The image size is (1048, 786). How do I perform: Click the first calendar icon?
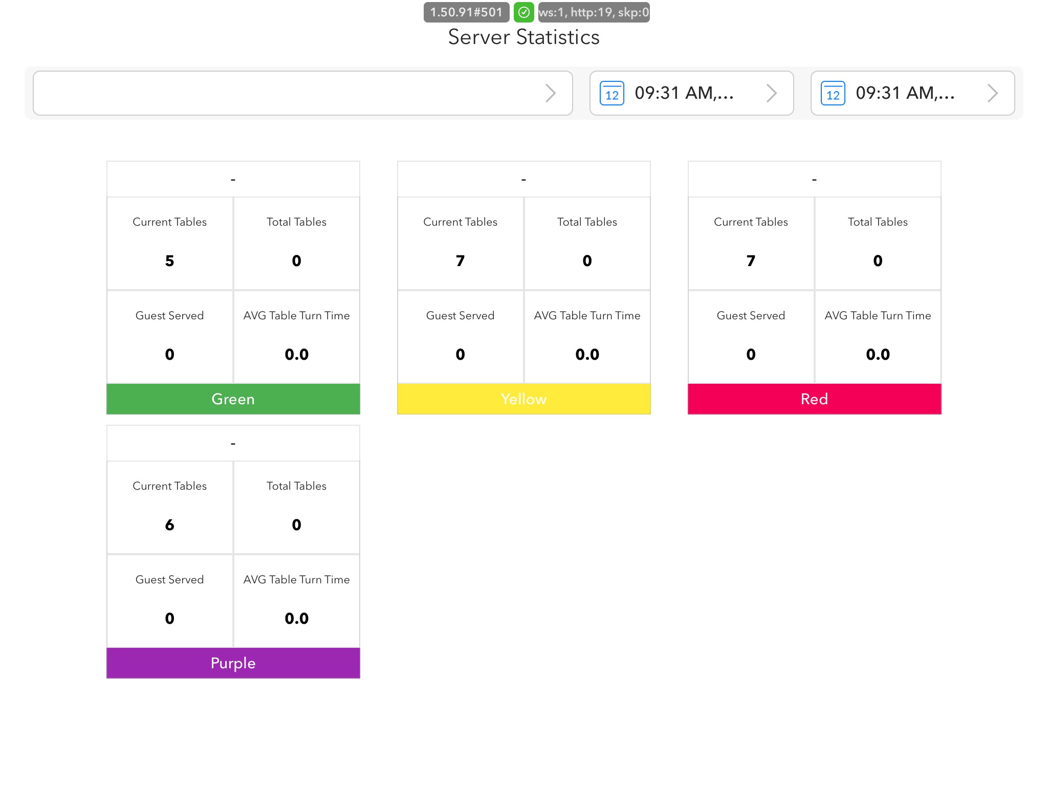(612, 93)
